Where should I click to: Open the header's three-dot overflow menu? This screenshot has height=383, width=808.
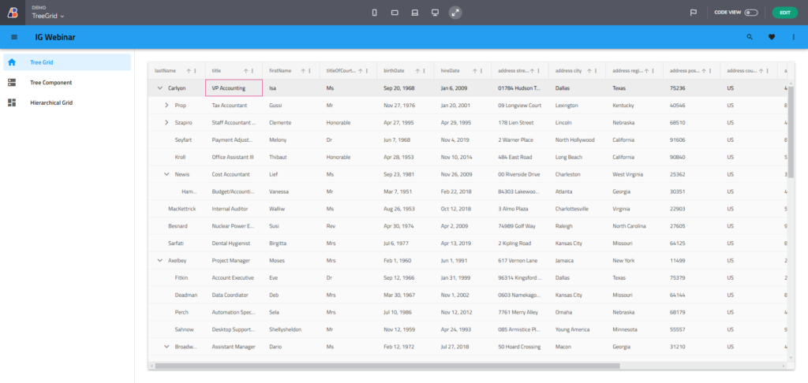(794, 37)
